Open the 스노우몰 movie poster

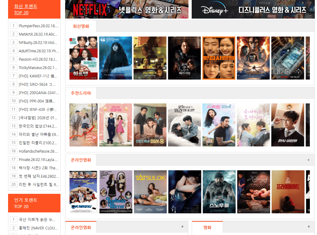pos(219,192)
